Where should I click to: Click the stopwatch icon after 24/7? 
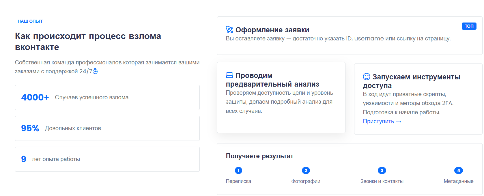pyautogui.click(x=95, y=71)
